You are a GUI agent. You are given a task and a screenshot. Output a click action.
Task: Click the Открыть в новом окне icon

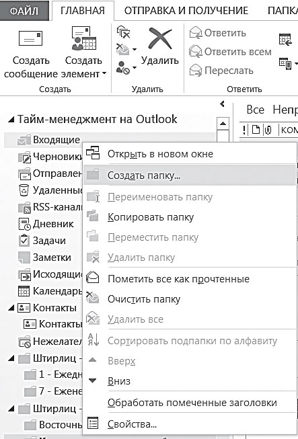(x=93, y=153)
